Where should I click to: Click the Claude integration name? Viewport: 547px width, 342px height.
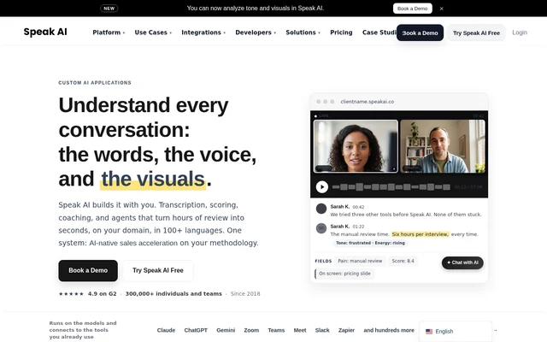pyautogui.click(x=166, y=330)
